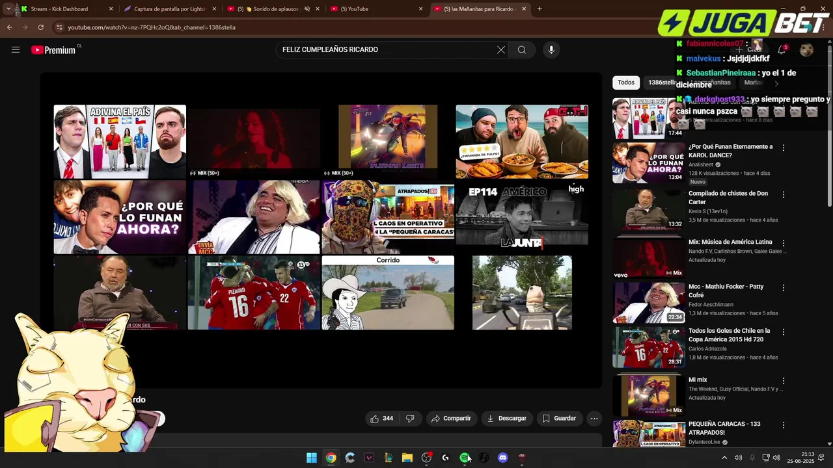Open Discord from the taskbar
Screen dimensions: 833x468
[x=502, y=458]
